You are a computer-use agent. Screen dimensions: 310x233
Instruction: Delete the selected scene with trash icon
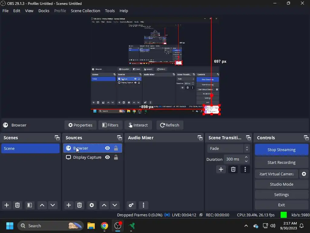pyautogui.click(x=17, y=205)
